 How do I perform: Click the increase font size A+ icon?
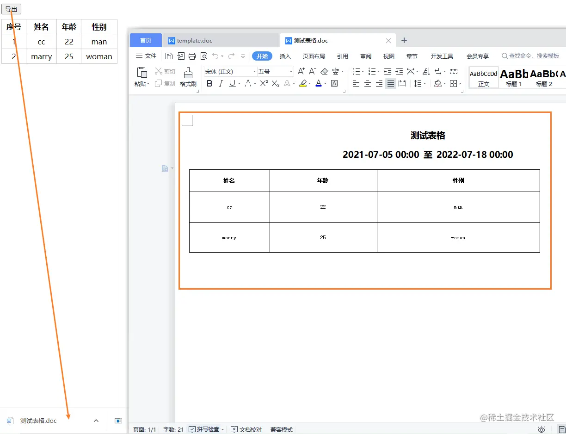[301, 71]
